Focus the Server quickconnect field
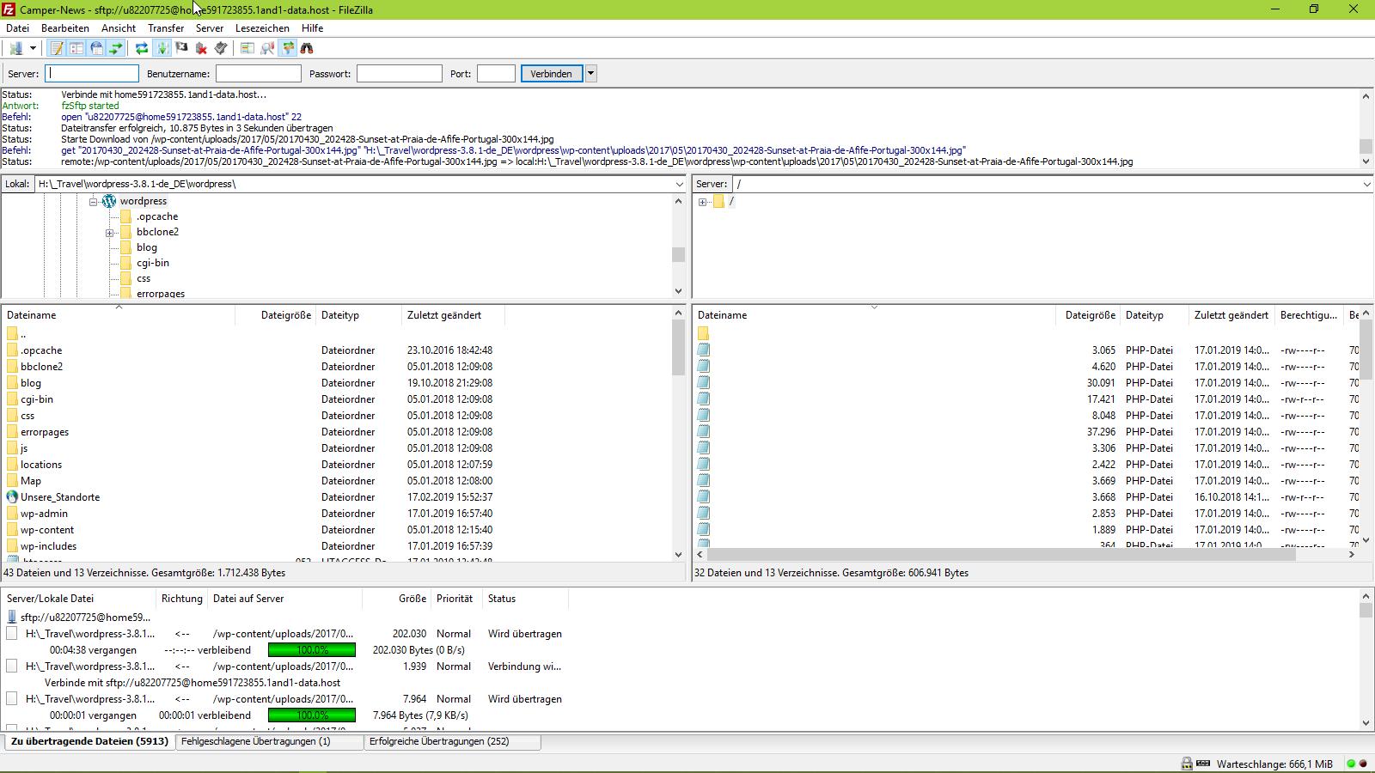The height and width of the screenshot is (773, 1375). (92, 74)
